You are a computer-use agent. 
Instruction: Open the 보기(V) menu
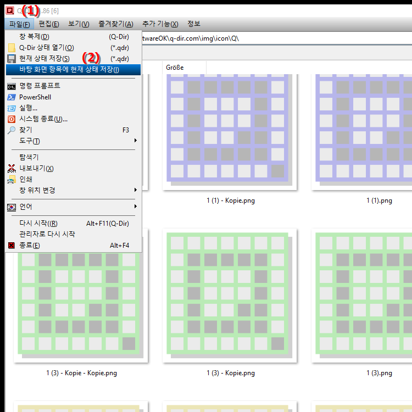point(79,24)
